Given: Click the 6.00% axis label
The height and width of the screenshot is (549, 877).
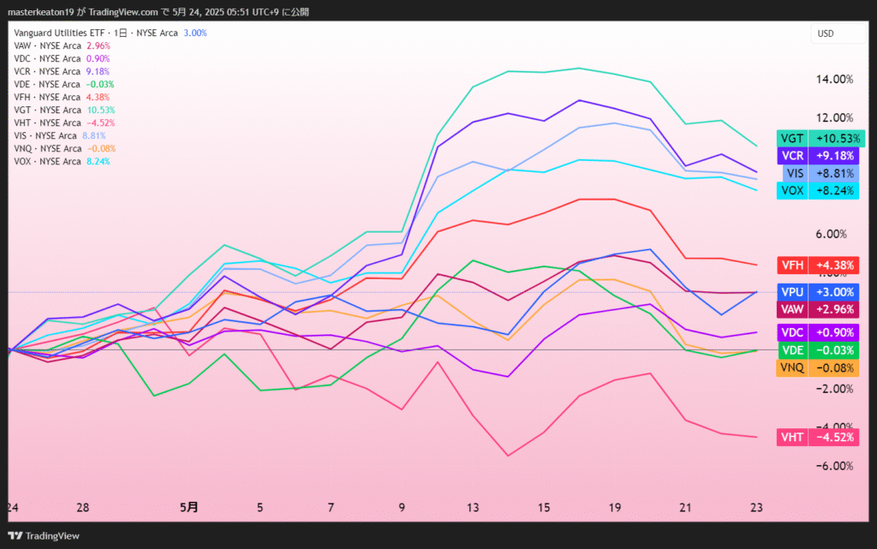Looking at the screenshot, I should coord(831,235).
